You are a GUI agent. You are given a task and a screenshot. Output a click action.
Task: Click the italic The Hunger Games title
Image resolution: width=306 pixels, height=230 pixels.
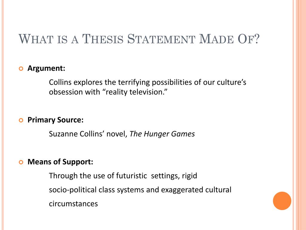click(162, 134)
